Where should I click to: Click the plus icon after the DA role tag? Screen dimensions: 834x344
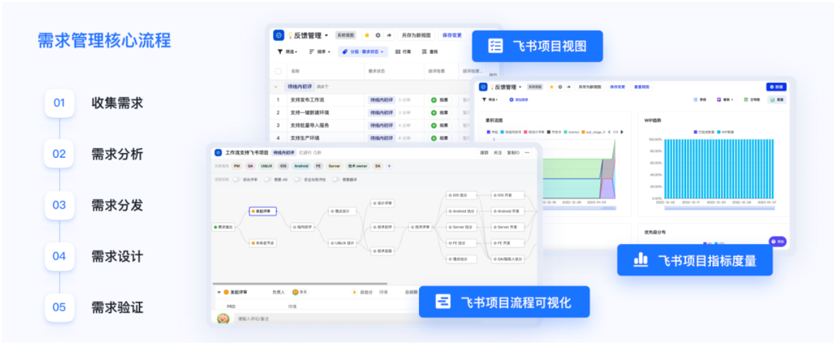point(390,166)
